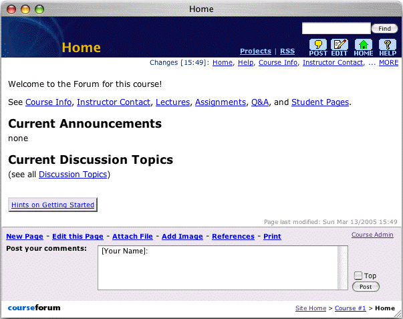Click the New Page link

25,237
